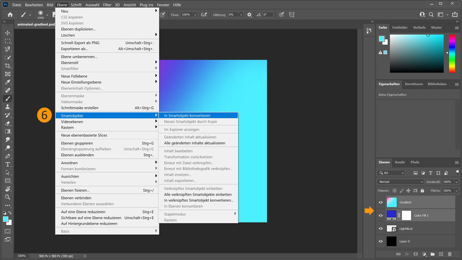Choose In Smartobjekt konvertieren from the submenu
Image resolution: width=462 pixels, height=260 pixels.
click(187, 116)
